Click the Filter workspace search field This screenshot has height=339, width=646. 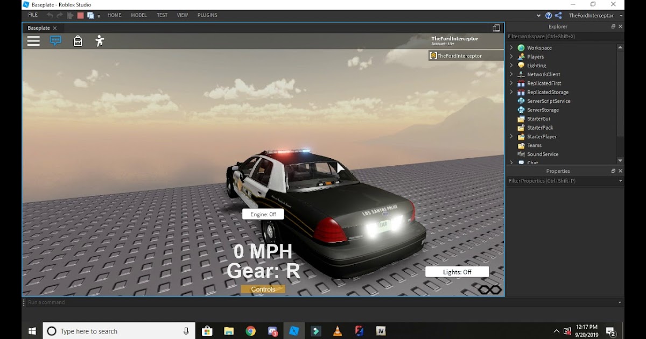point(565,37)
